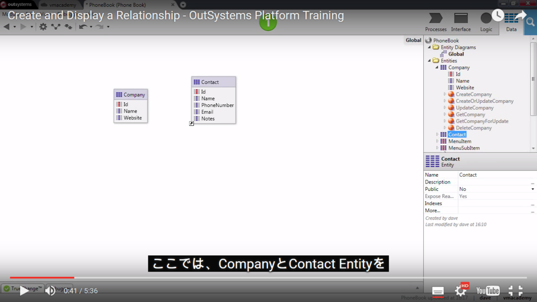Open the redo history dropdown

click(x=108, y=27)
